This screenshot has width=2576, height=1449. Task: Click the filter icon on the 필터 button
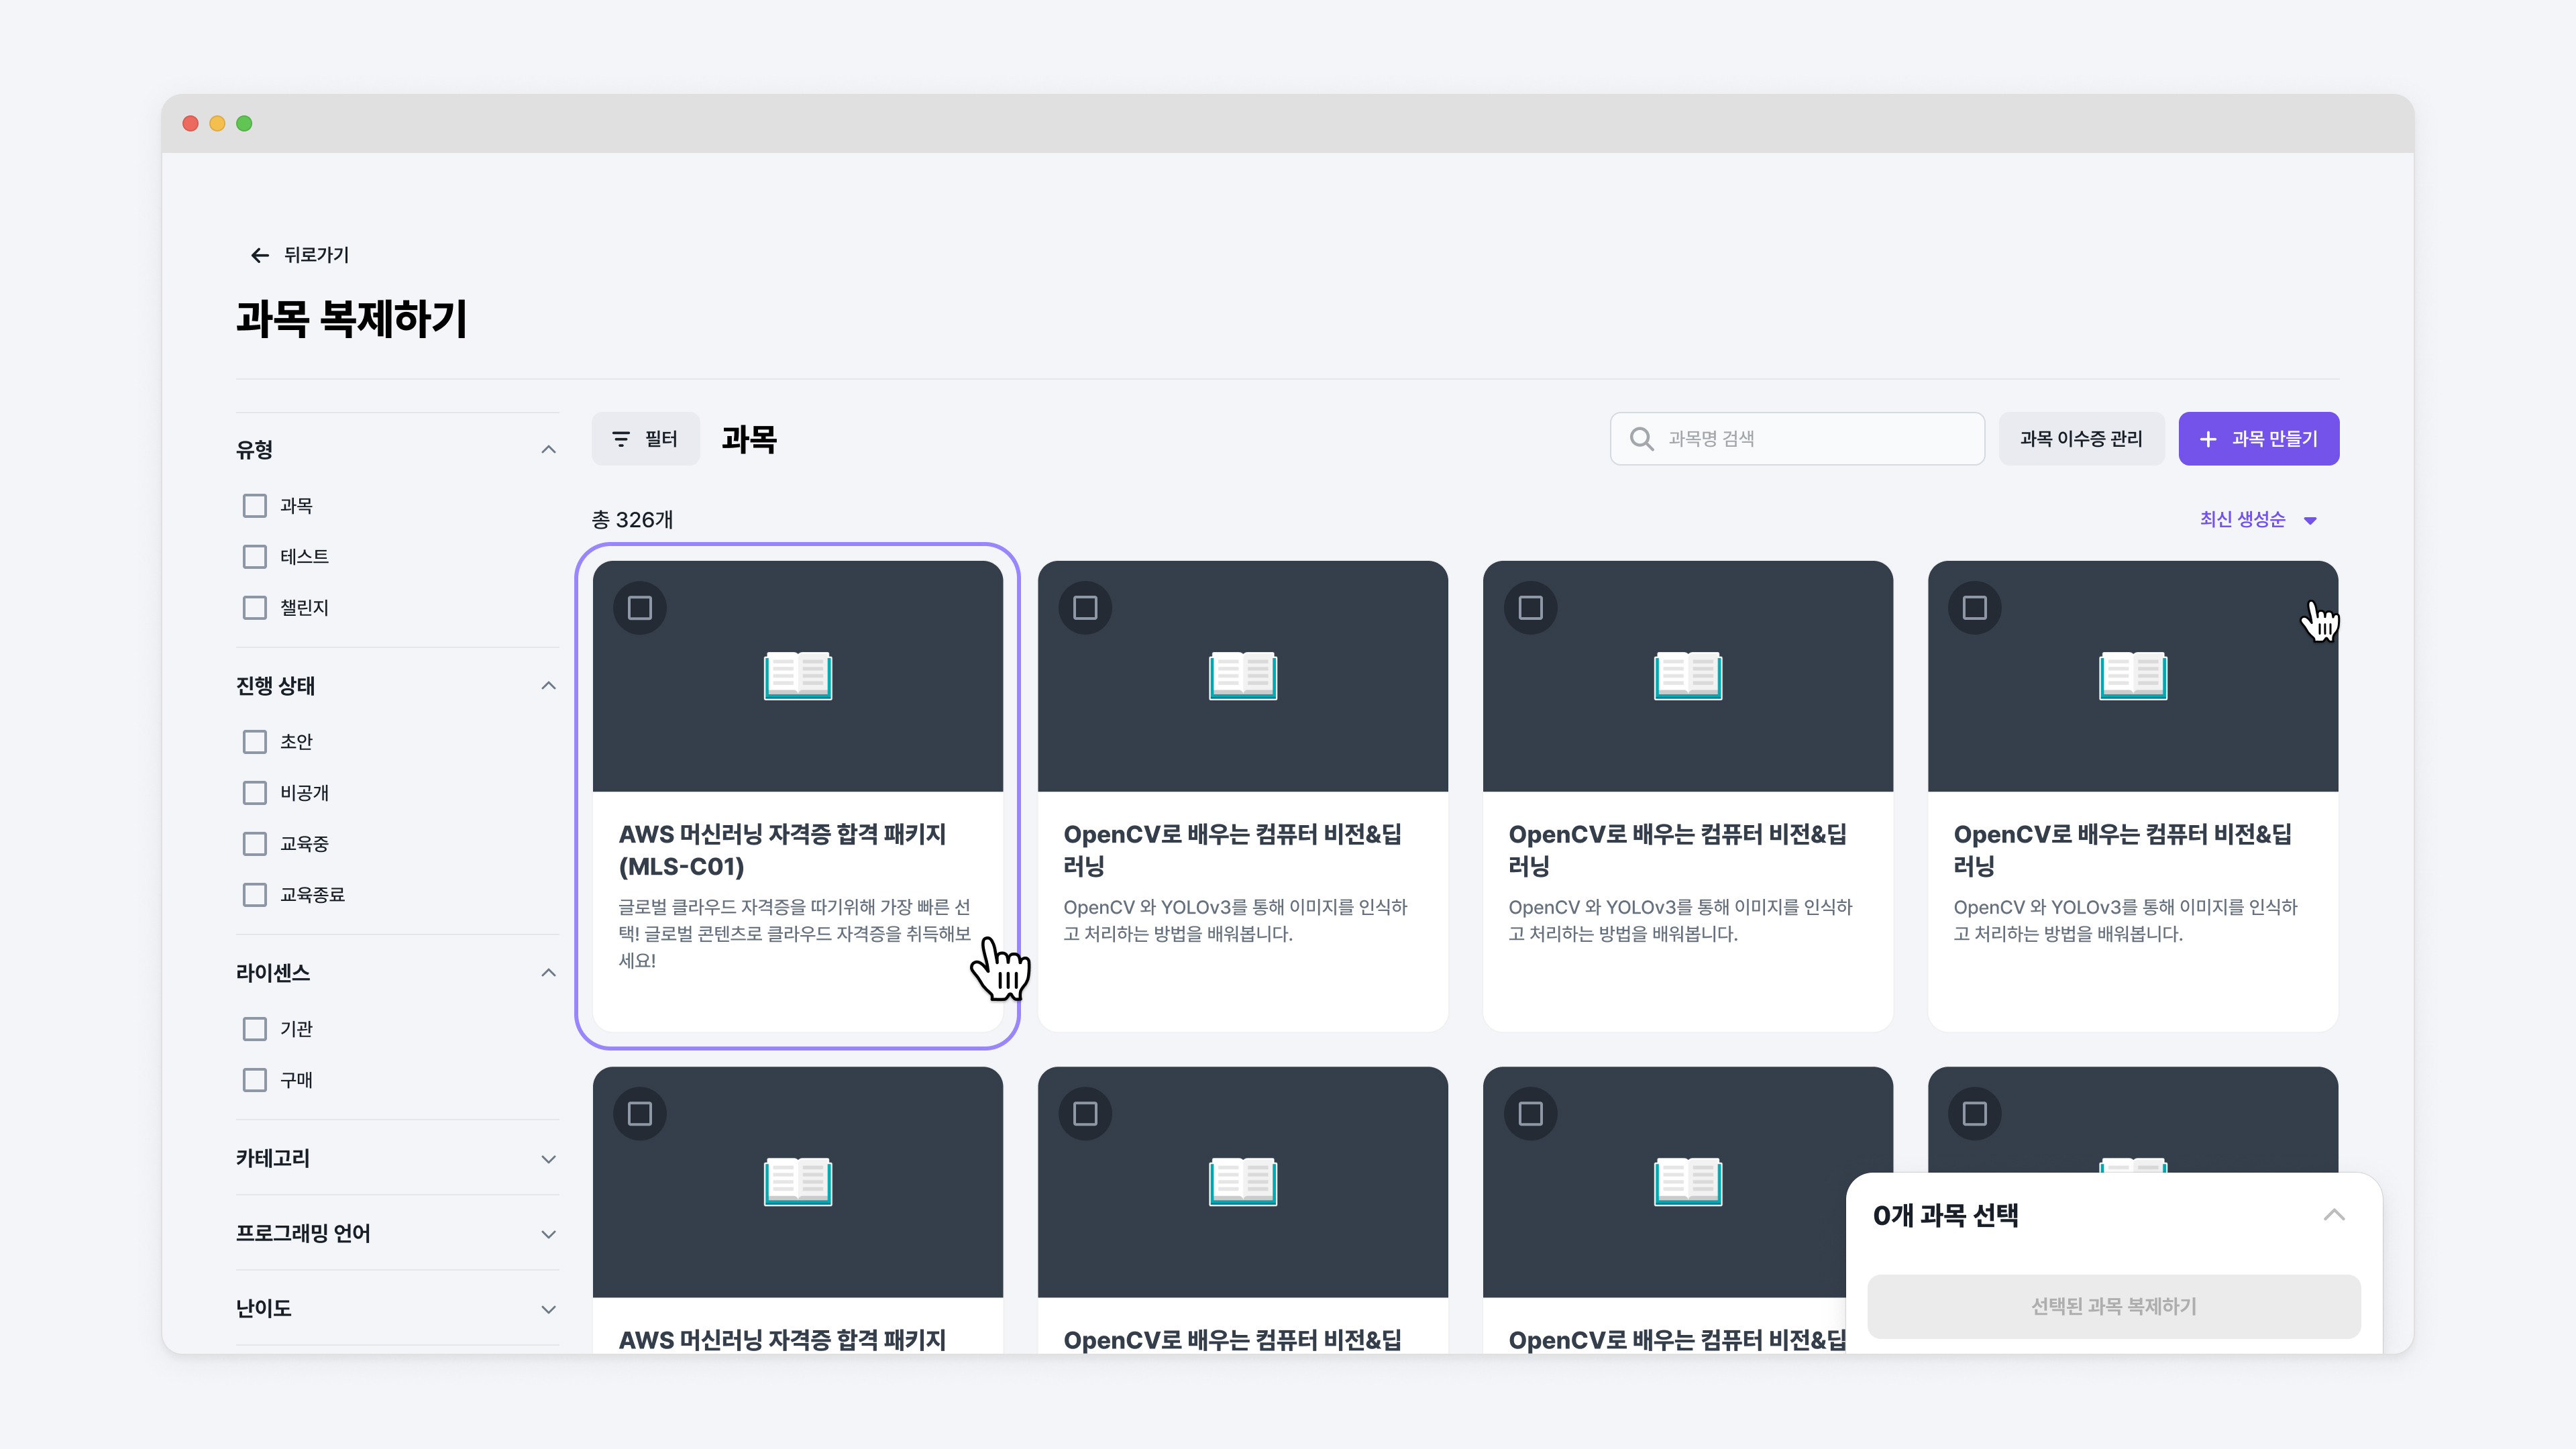click(x=621, y=439)
